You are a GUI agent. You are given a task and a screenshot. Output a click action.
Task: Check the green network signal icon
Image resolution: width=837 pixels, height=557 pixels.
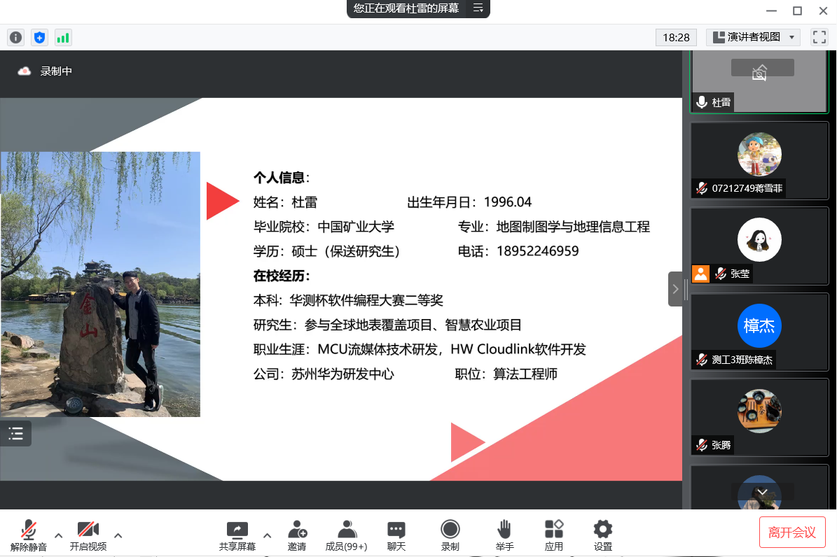(63, 38)
